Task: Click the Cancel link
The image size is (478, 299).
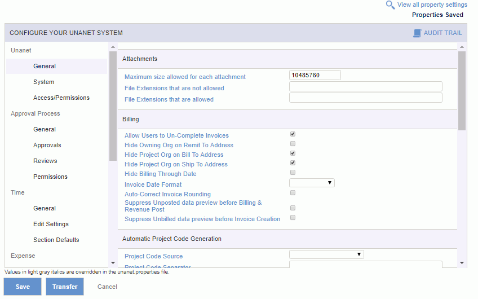Action: click(107, 287)
